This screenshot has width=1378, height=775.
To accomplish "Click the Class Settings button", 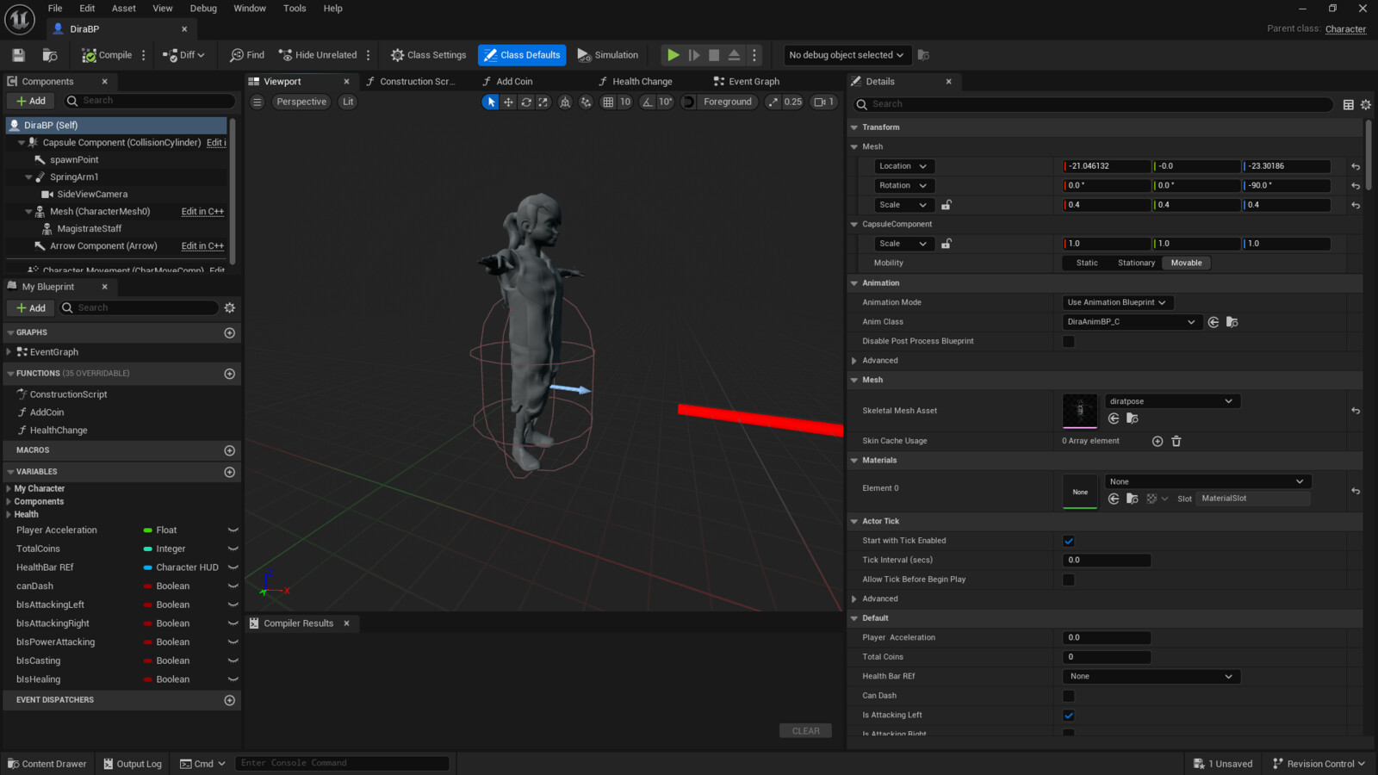I will click(x=428, y=55).
